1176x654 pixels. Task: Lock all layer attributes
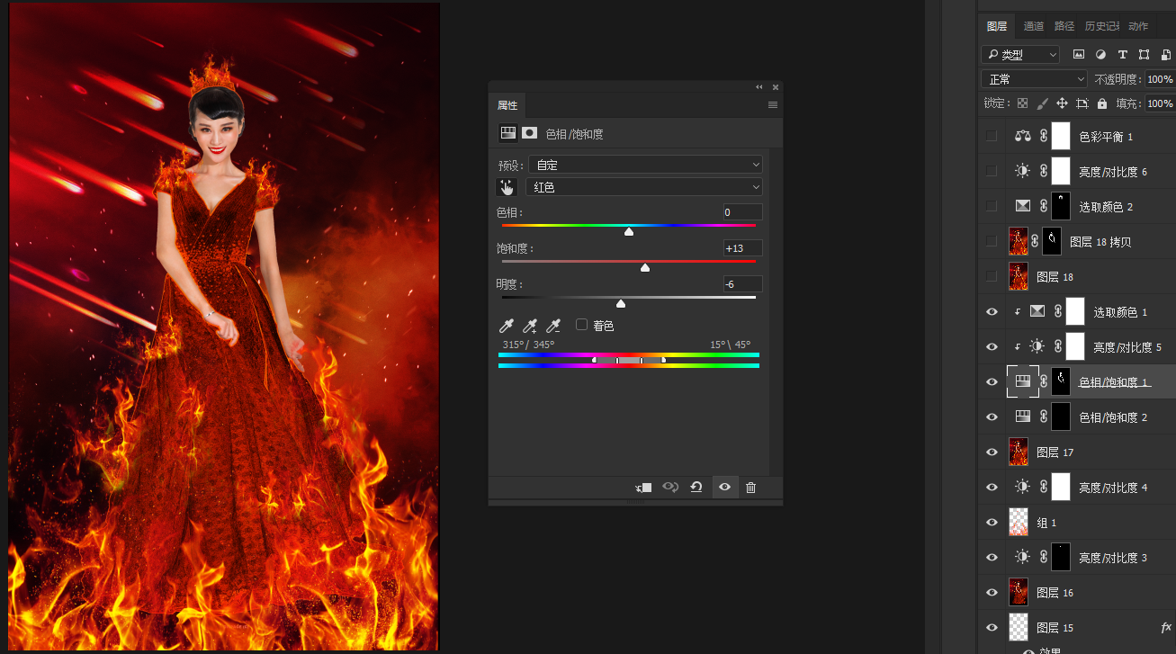1102,103
